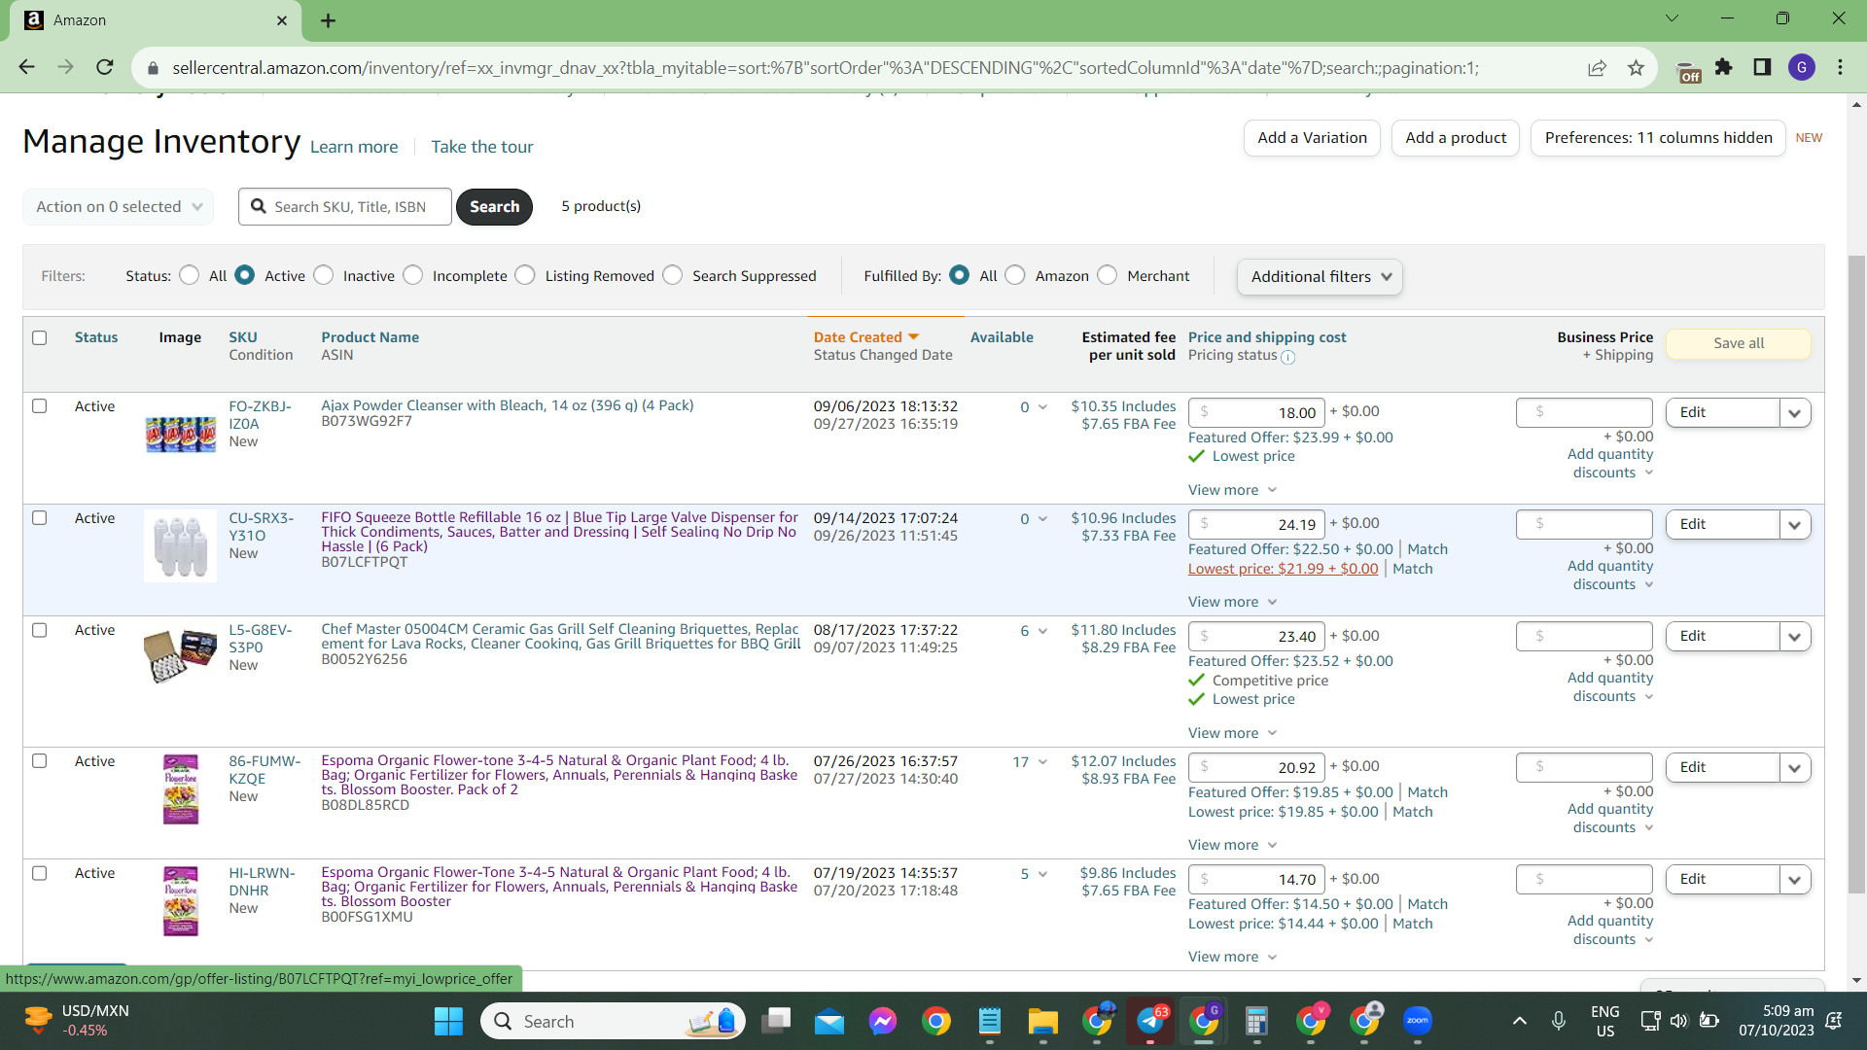
Task: Set Status filter to Incomplete
Action: pyautogui.click(x=413, y=276)
